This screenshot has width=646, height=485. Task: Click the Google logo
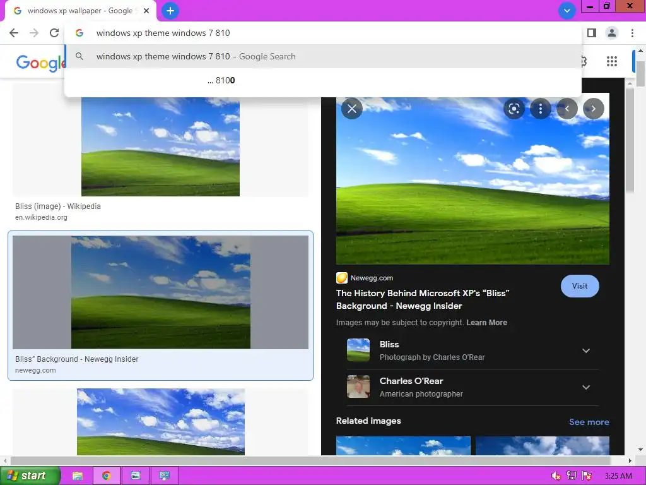tap(40, 63)
